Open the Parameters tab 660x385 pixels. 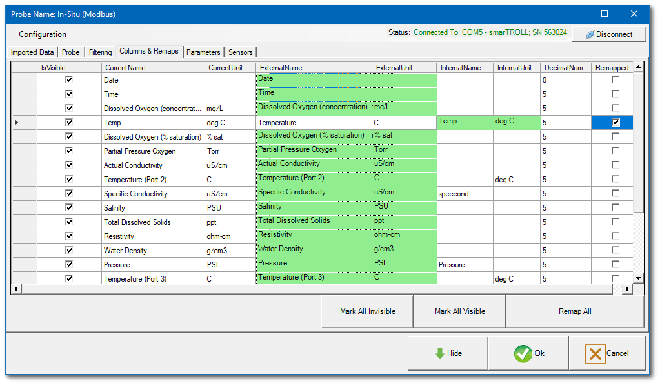(203, 52)
